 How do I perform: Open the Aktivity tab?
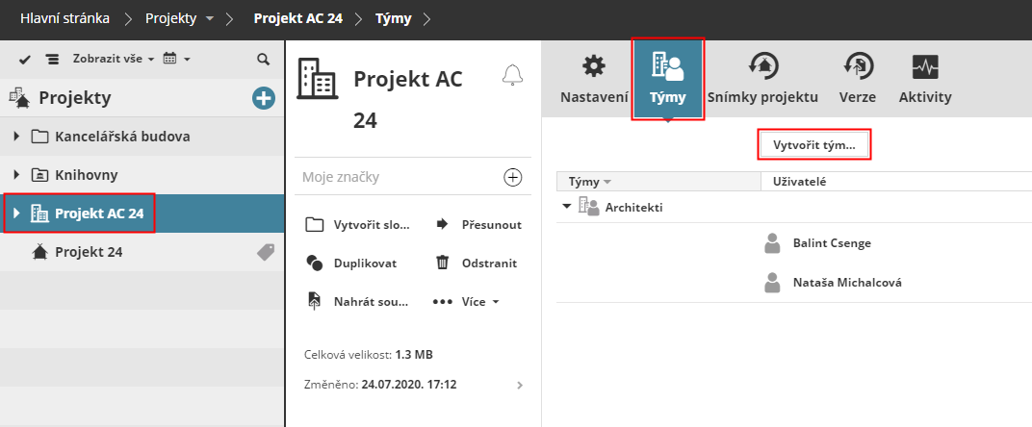tap(925, 79)
